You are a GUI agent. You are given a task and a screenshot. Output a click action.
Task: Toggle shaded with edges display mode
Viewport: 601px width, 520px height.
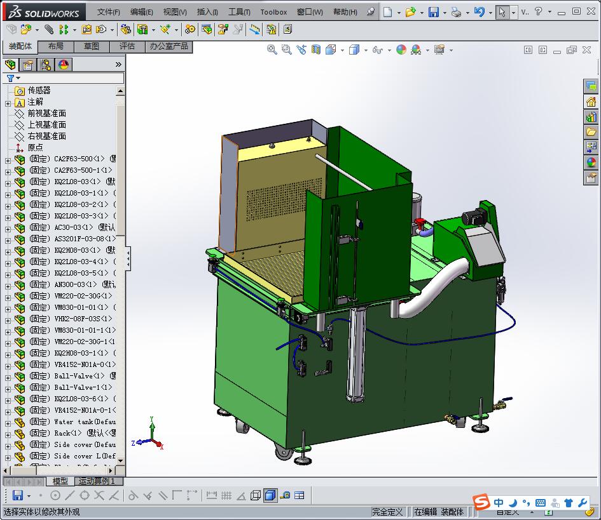pos(270,495)
